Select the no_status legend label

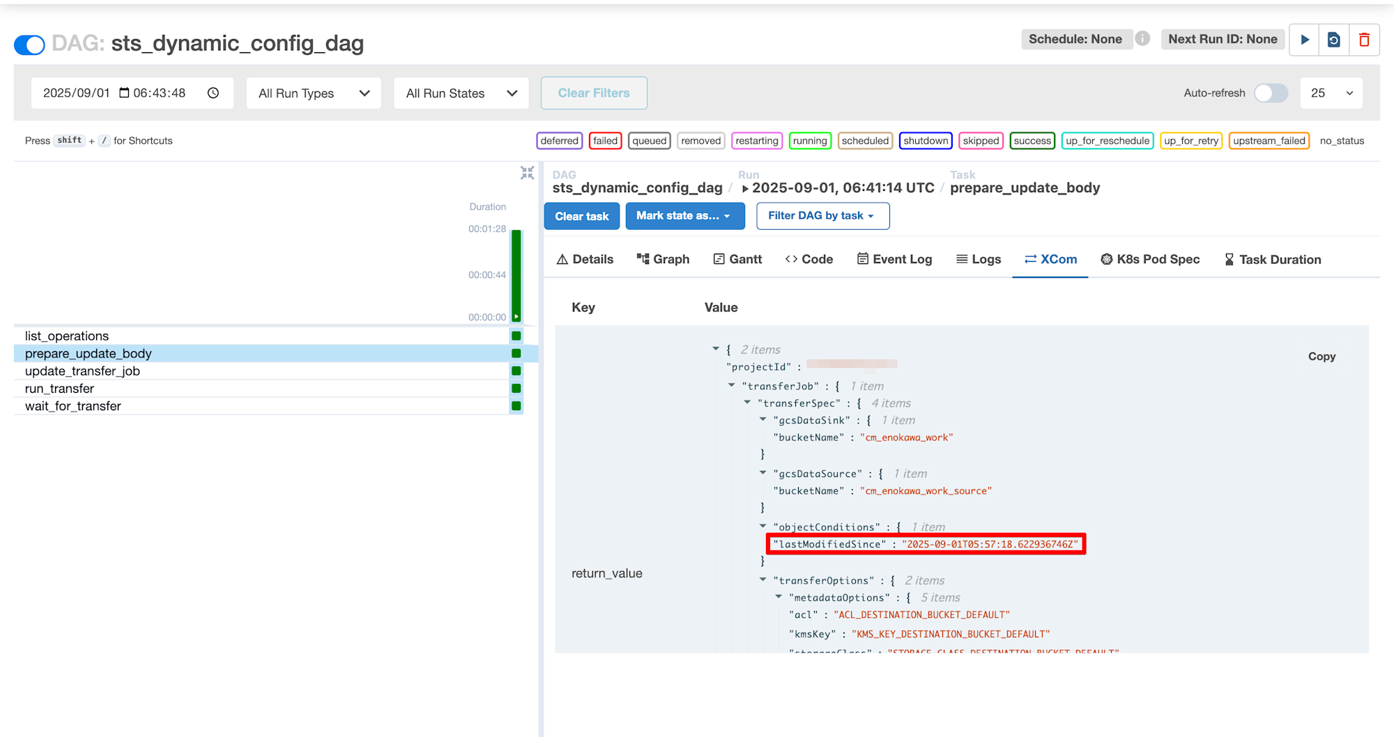(1342, 141)
